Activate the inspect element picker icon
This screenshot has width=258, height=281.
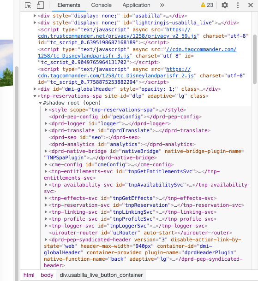pos(28,5)
